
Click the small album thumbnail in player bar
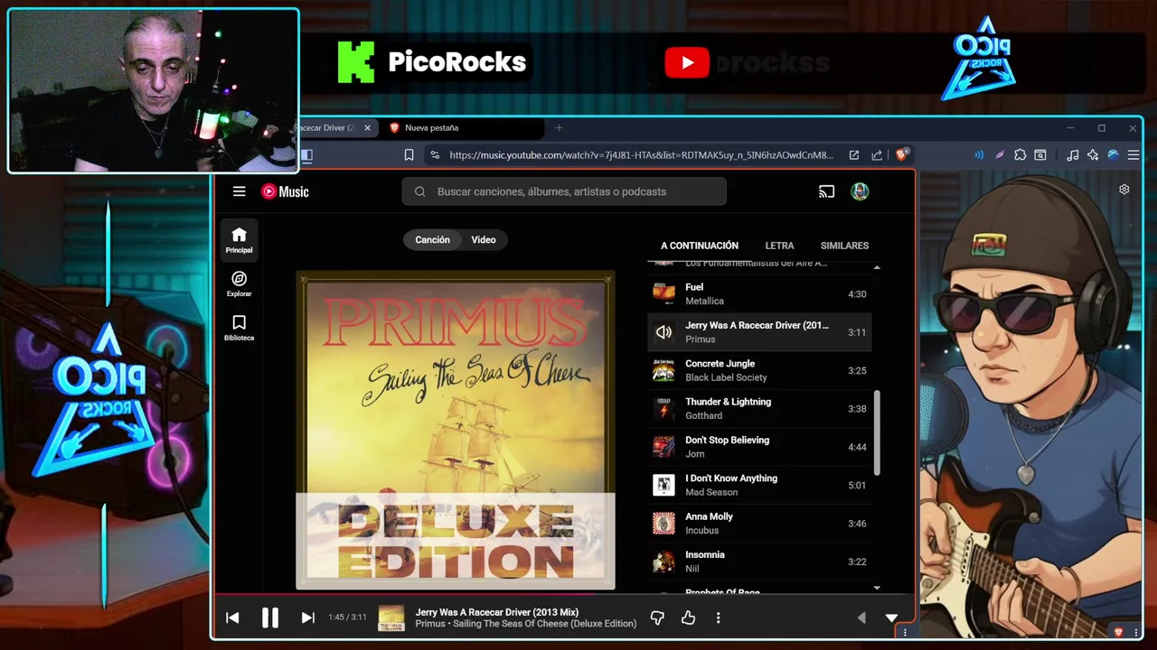coord(391,617)
